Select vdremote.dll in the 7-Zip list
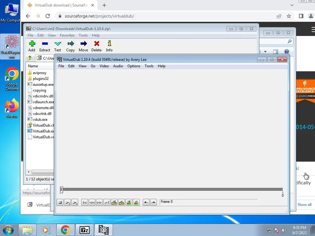This screenshot has width=315, height=236. (41, 108)
